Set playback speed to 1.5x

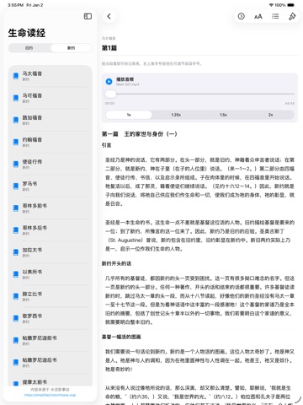223,115
